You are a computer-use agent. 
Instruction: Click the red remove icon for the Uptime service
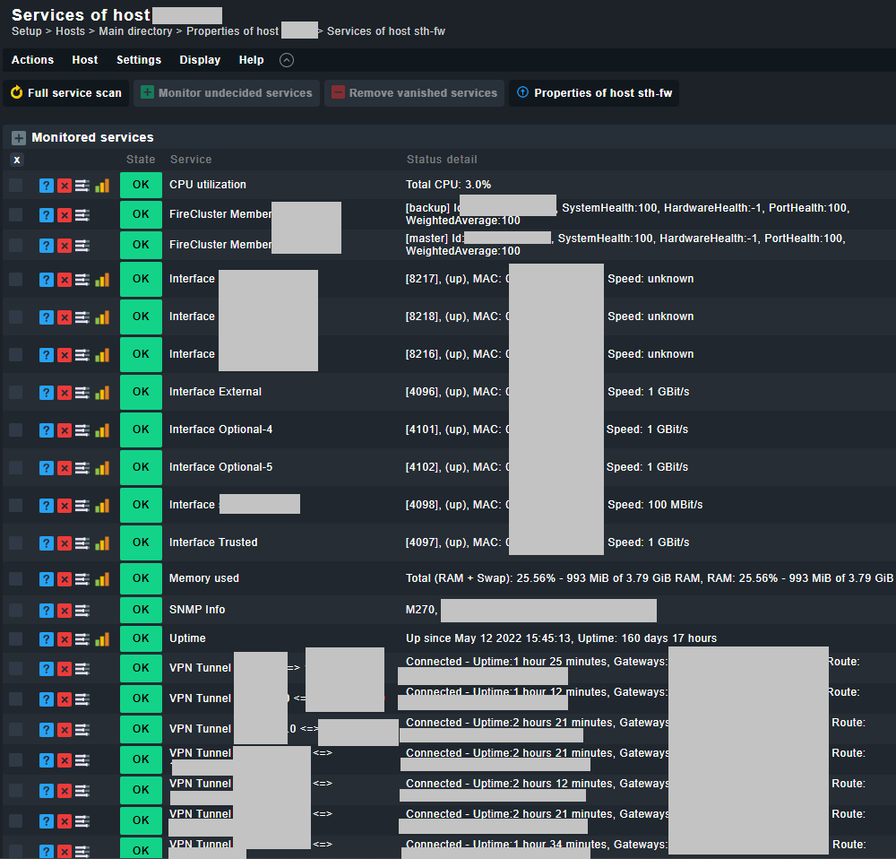64,638
